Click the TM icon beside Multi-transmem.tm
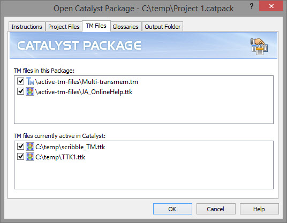This screenshot has height=223, width=287. 30,81
